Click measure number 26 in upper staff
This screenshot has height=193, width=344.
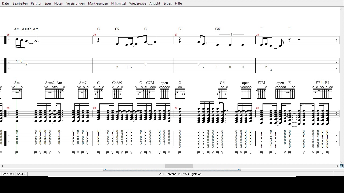tap(94, 35)
